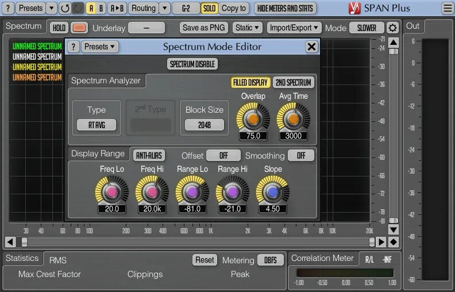The height and width of the screenshot is (292, 455).
Task: Select the white UNNAMED SPECTRUM entry
Action: click(37, 56)
